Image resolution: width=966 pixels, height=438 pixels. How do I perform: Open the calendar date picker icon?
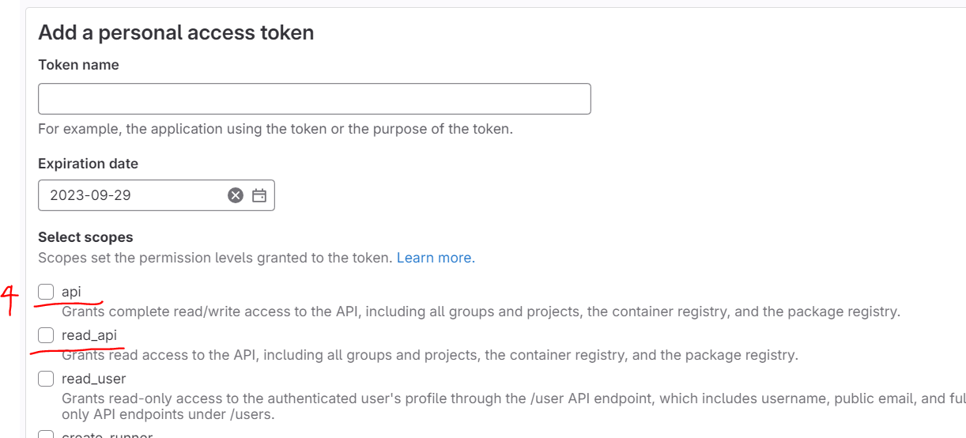coord(259,195)
